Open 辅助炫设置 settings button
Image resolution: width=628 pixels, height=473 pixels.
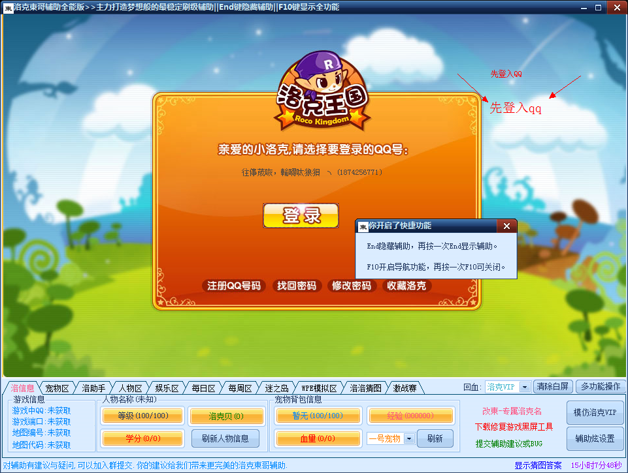tap(595, 438)
